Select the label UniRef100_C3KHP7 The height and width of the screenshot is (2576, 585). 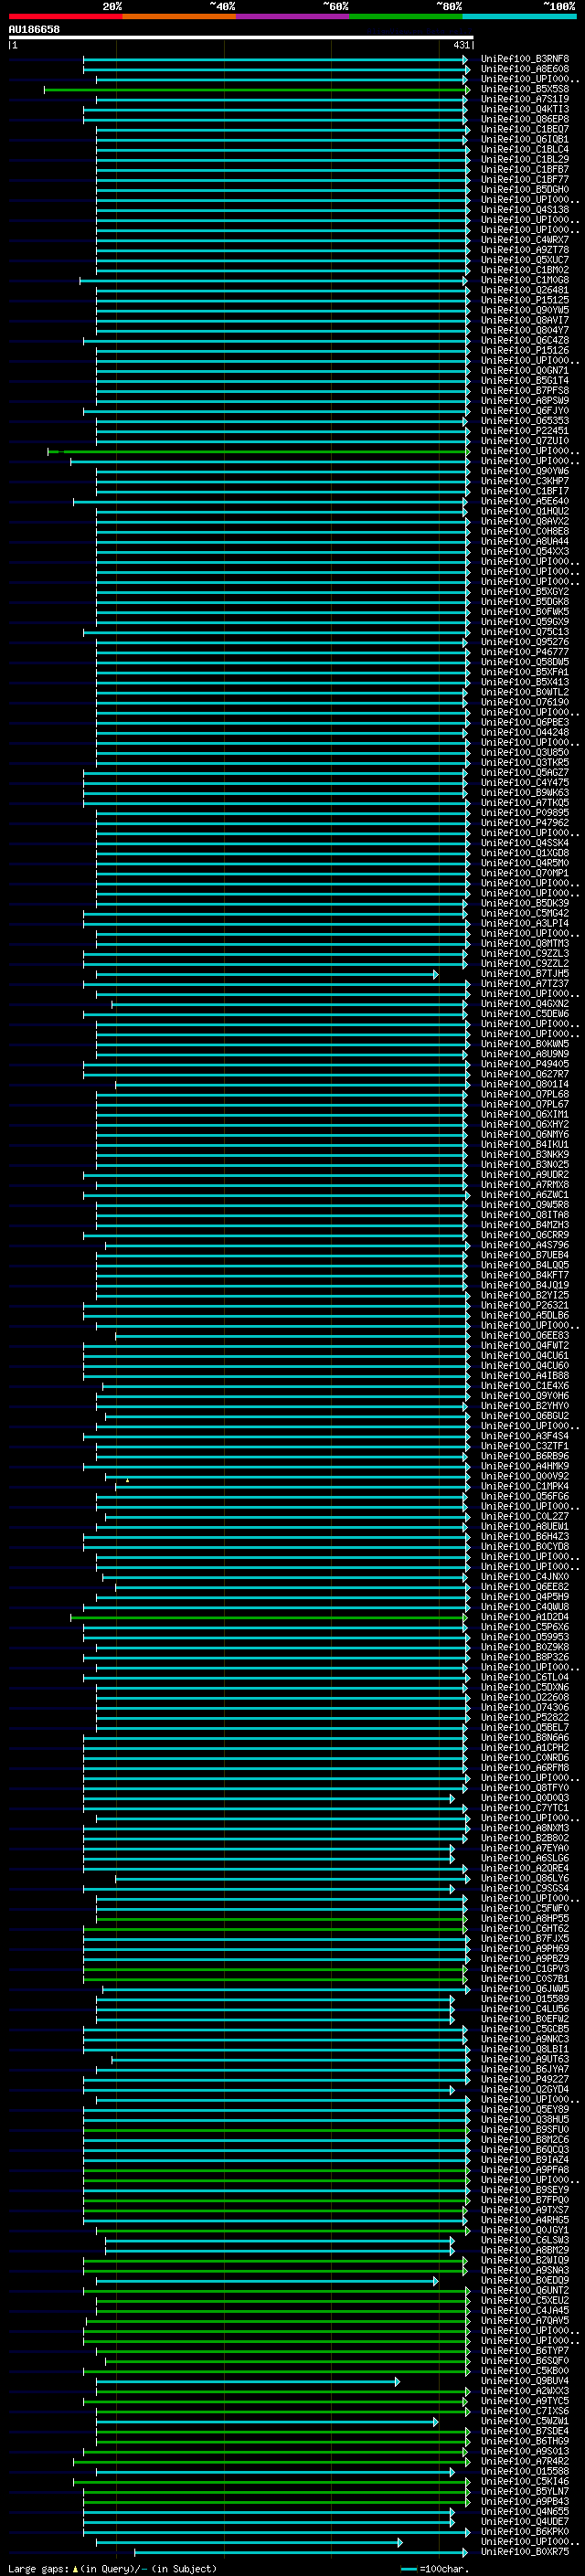pos(524,481)
